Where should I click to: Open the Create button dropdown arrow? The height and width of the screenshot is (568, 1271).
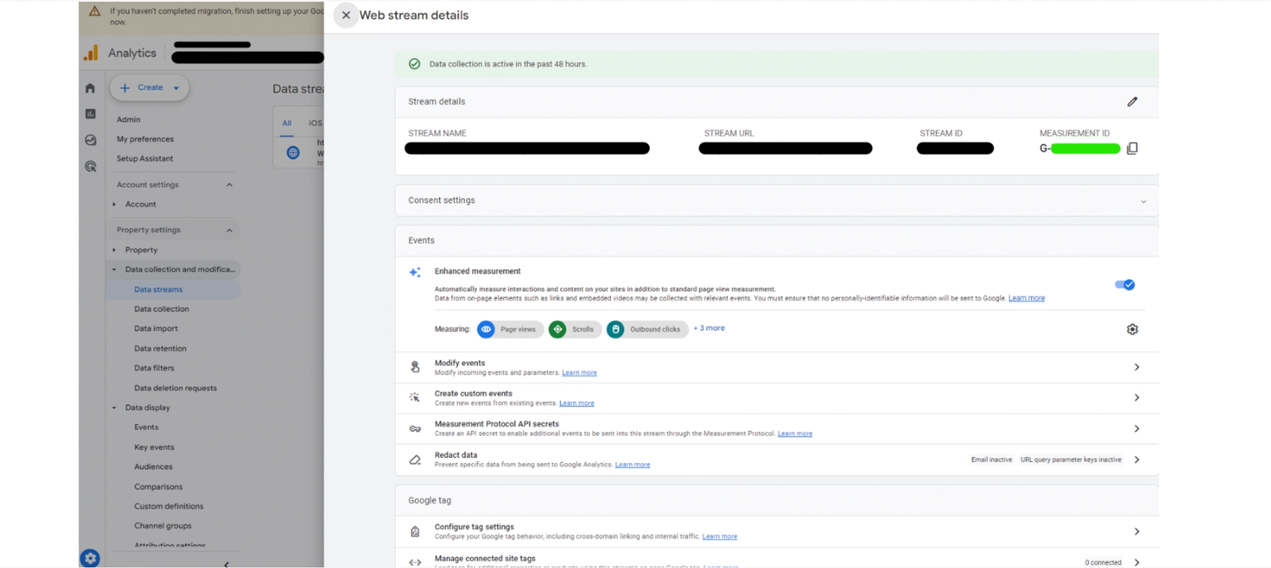176,87
